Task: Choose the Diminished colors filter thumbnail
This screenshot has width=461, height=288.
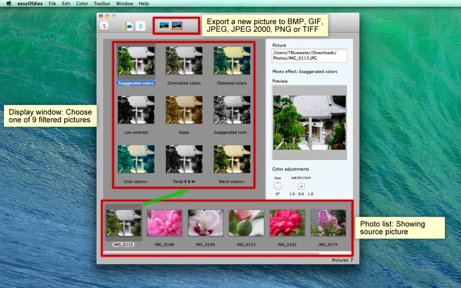Action: coord(184,60)
